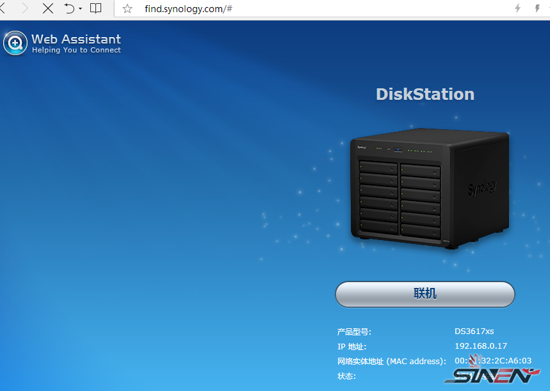Click the 产品型号 label

354,331
